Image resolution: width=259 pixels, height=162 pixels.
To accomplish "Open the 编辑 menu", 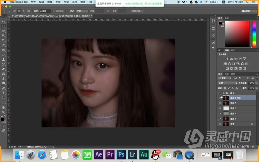I will point(42,2).
